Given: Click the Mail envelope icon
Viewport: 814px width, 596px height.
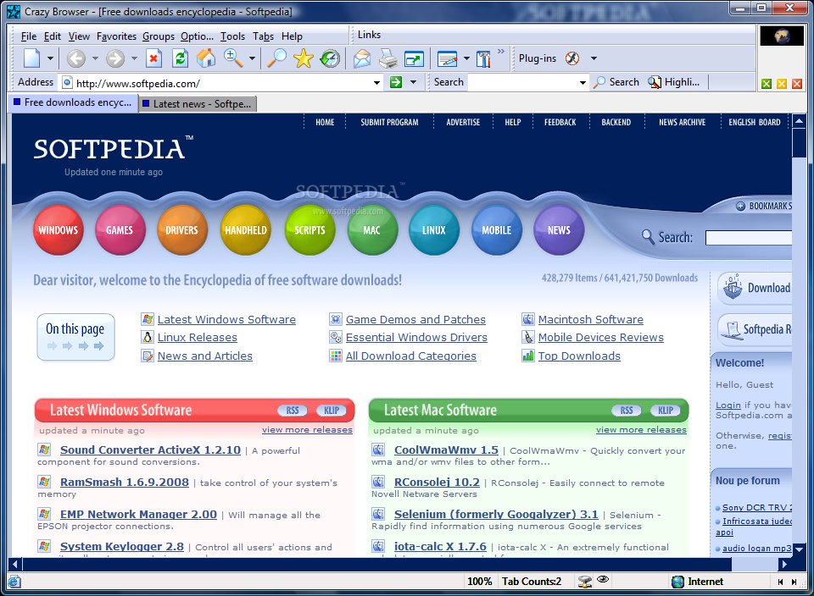Looking at the screenshot, I should tap(362, 58).
